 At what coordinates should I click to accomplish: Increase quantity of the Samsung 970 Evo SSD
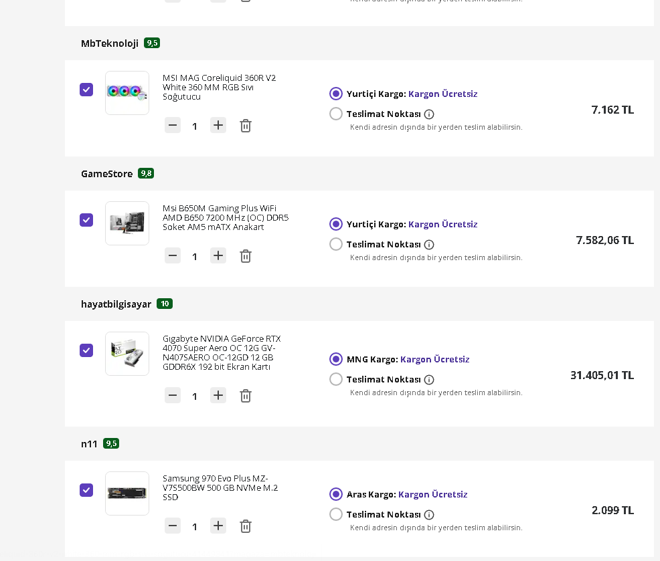(x=218, y=526)
